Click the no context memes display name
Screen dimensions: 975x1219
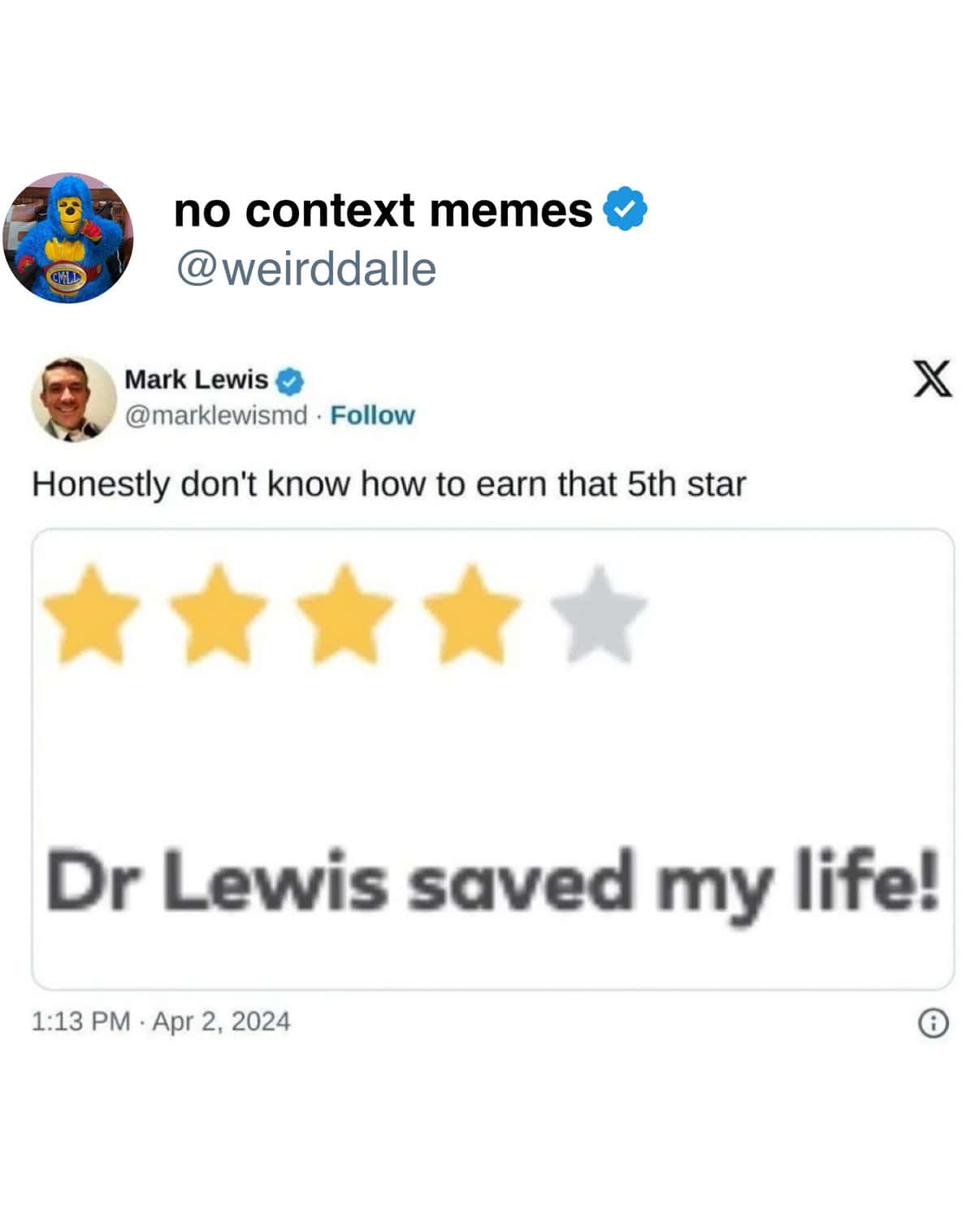pos(383,210)
